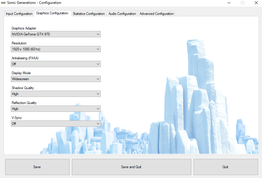Expand the Antialiasing (FXAA) dropdown
262x178 pixels.
click(x=56, y=64)
